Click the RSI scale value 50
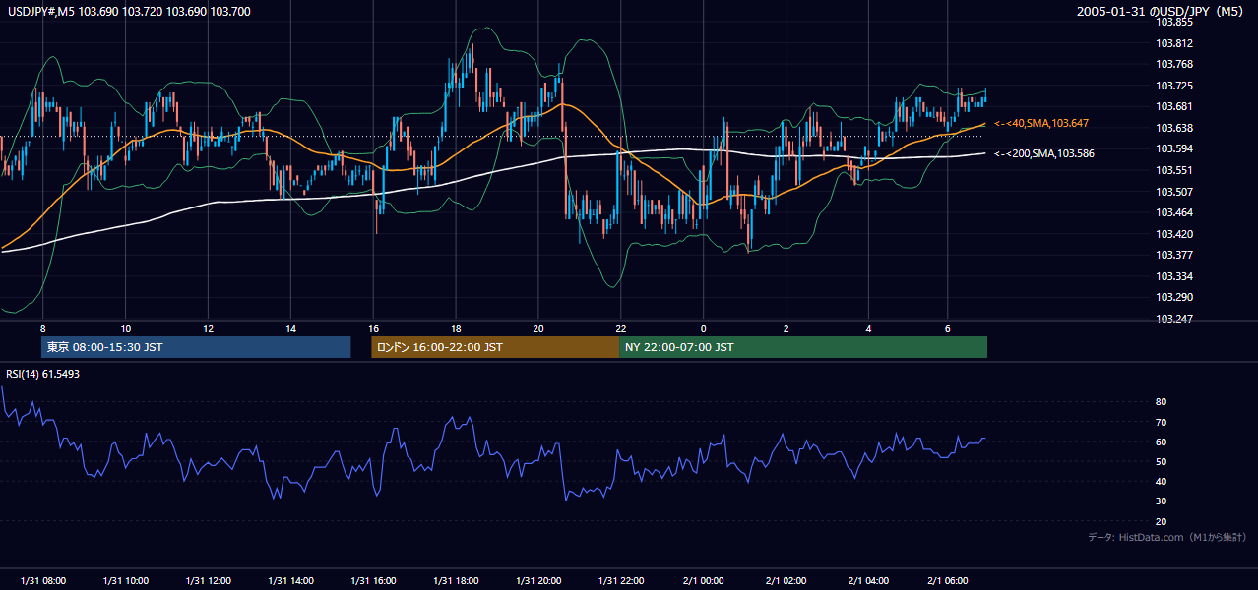1258x590 pixels. tap(1161, 461)
